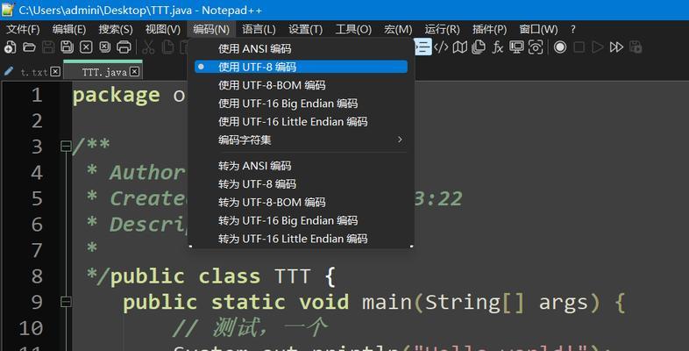Choose 转为 UTF-8 编码
The image size is (689, 351).
pos(301,184)
